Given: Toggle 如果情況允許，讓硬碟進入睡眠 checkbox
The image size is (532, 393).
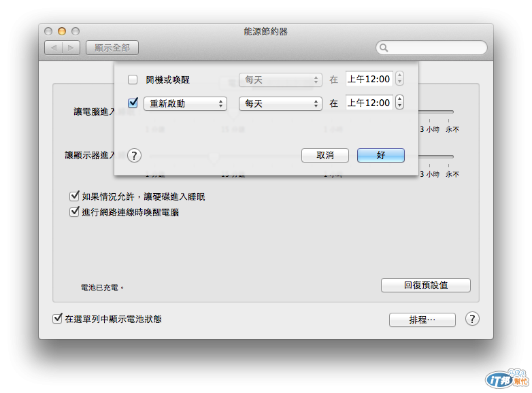Looking at the screenshot, I should [x=74, y=196].
